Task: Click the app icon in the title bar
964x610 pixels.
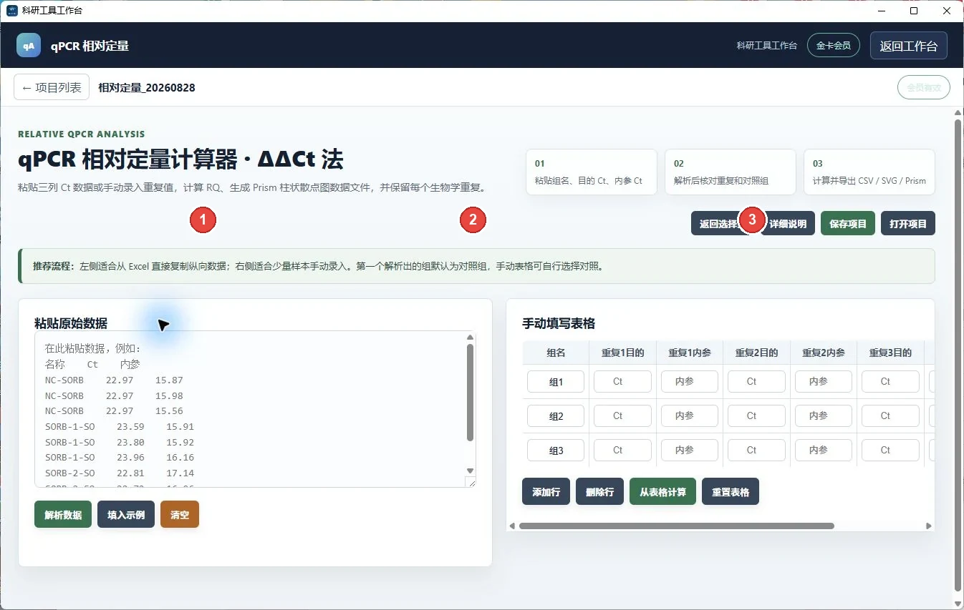Action: (x=11, y=11)
